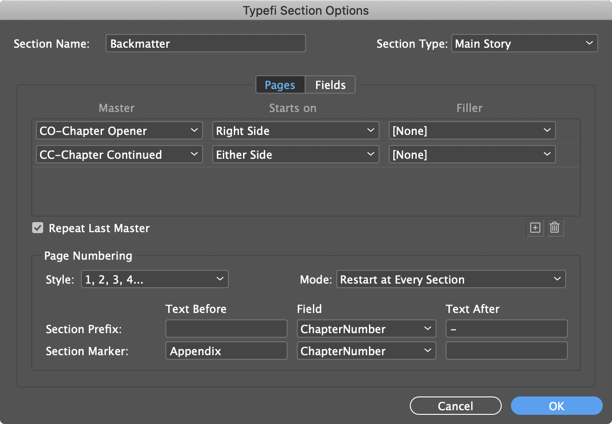Open the page numbering Style dropdown
Viewport: 612px width, 424px height.
tap(154, 279)
